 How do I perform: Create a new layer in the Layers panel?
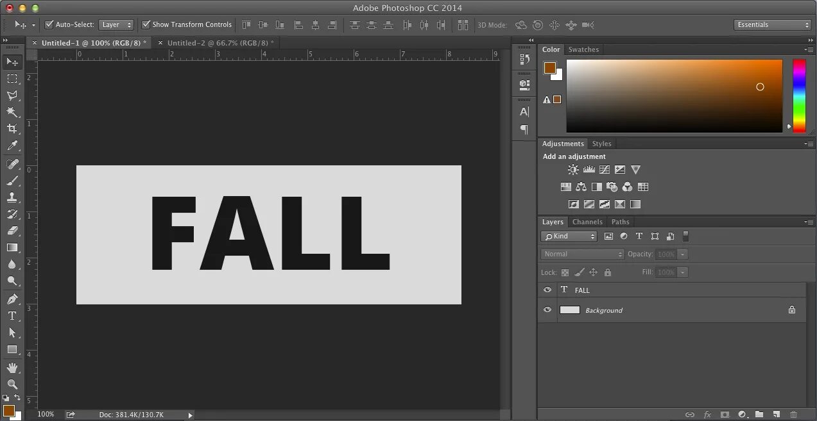click(x=776, y=415)
